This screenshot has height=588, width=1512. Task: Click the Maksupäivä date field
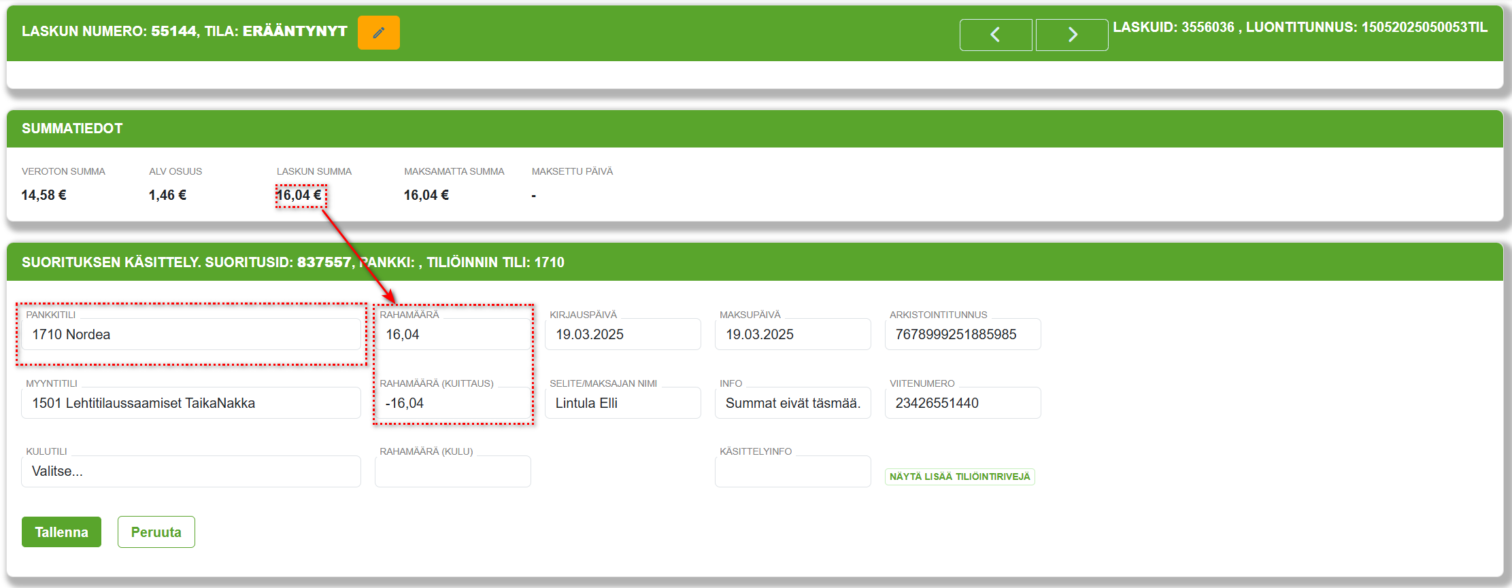click(793, 334)
